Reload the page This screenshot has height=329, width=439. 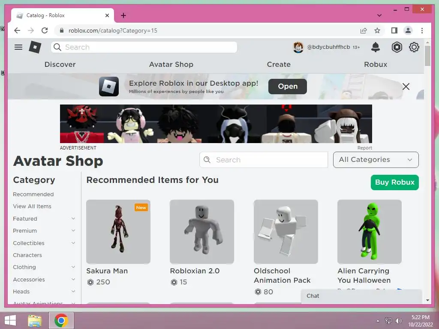(45, 30)
